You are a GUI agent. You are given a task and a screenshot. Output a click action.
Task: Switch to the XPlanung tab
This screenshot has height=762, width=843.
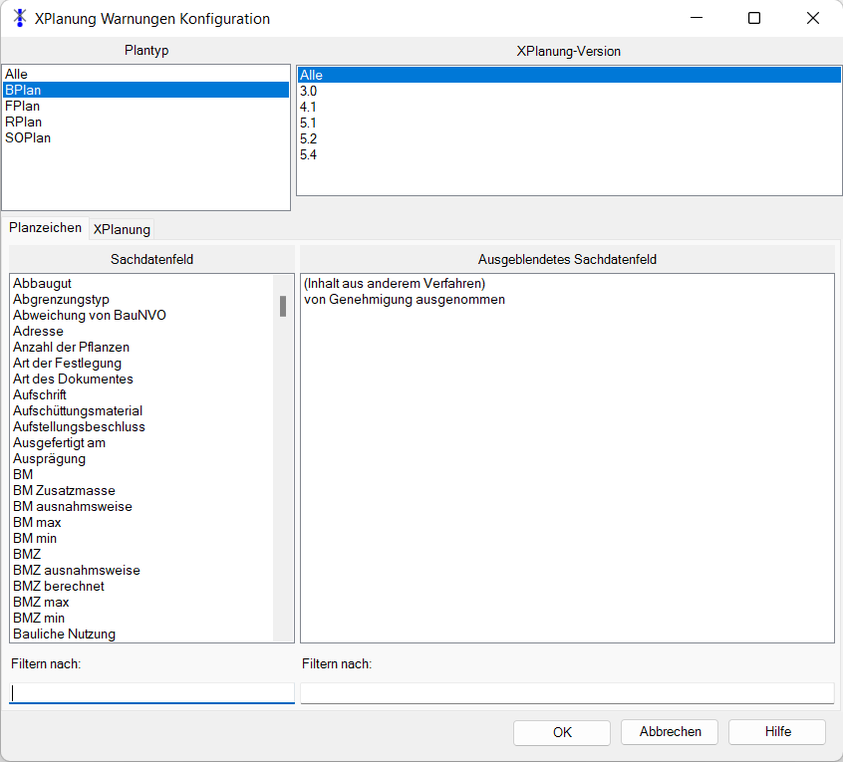[x=122, y=229]
